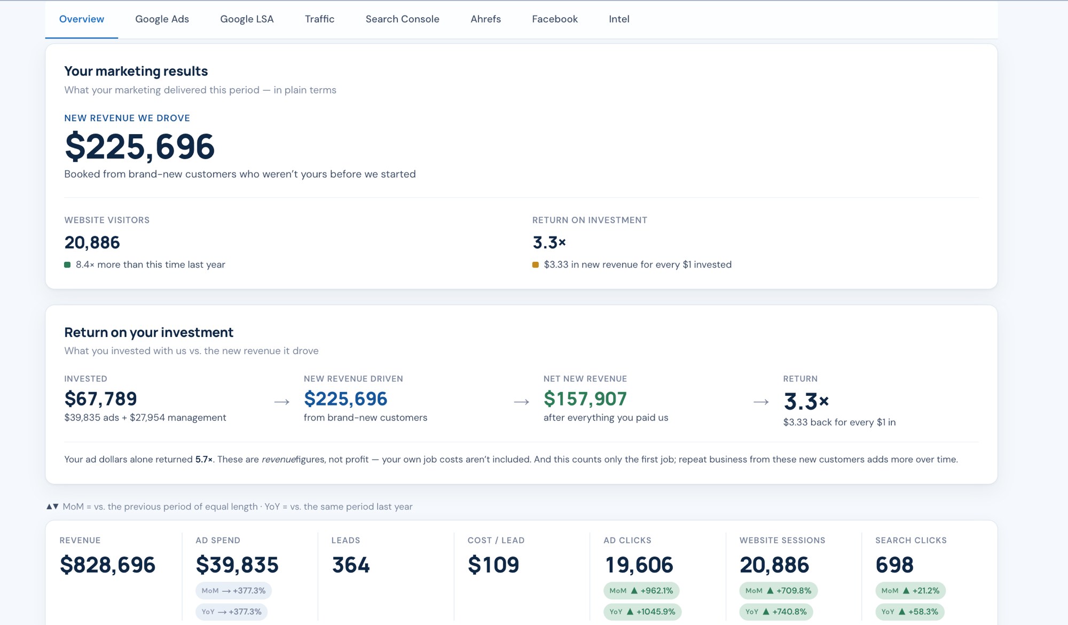The image size is (1068, 625).
Task: Click the bold 5.7× ad return figure
Action: [x=204, y=459]
